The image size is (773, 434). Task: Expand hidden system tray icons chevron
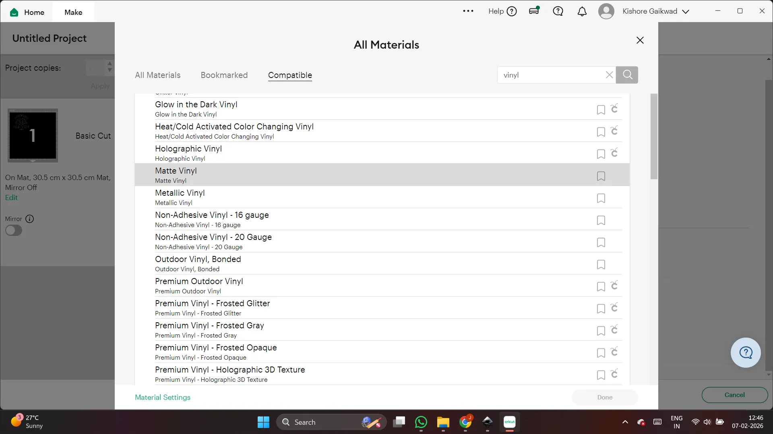625,422
